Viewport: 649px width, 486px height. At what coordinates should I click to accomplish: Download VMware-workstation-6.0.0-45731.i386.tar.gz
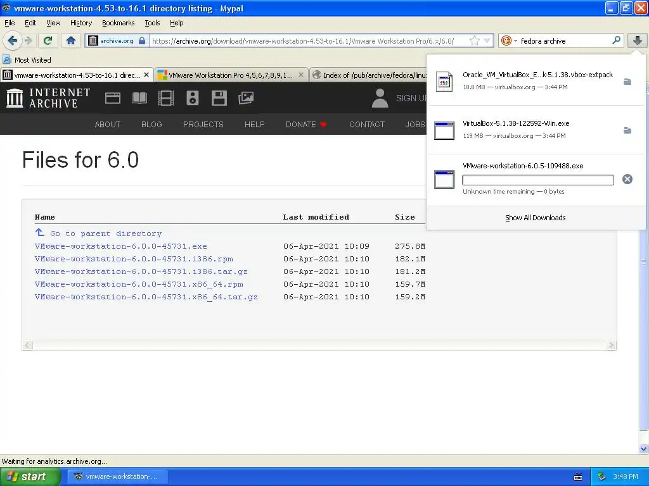click(x=141, y=271)
